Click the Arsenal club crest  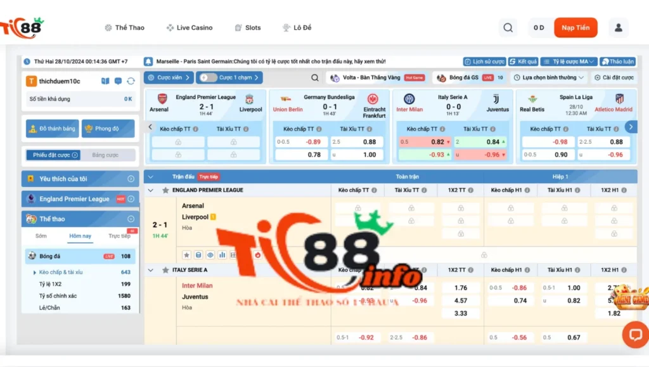point(162,98)
